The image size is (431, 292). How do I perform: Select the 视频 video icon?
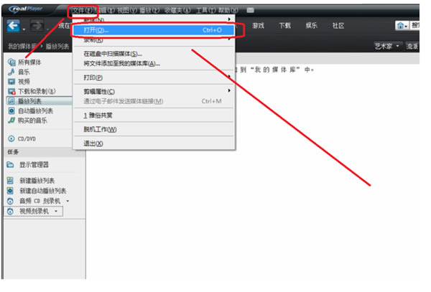[11, 82]
